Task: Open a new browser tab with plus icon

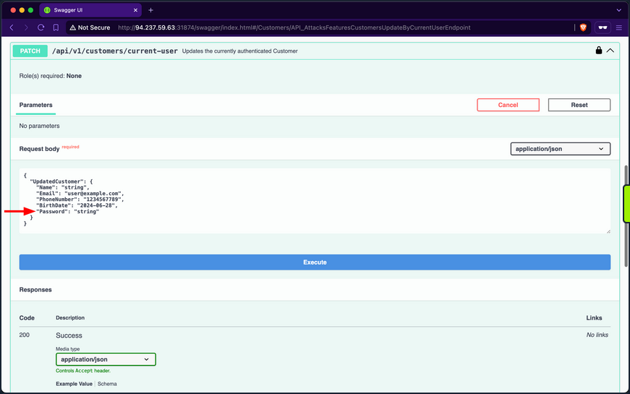Action: pos(151,10)
